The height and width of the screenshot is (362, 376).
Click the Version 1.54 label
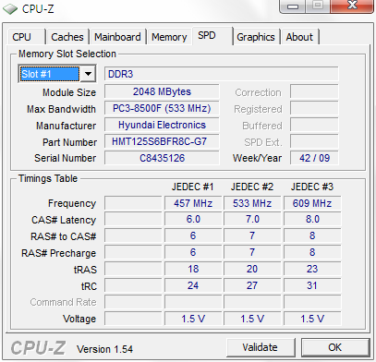(x=104, y=349)
